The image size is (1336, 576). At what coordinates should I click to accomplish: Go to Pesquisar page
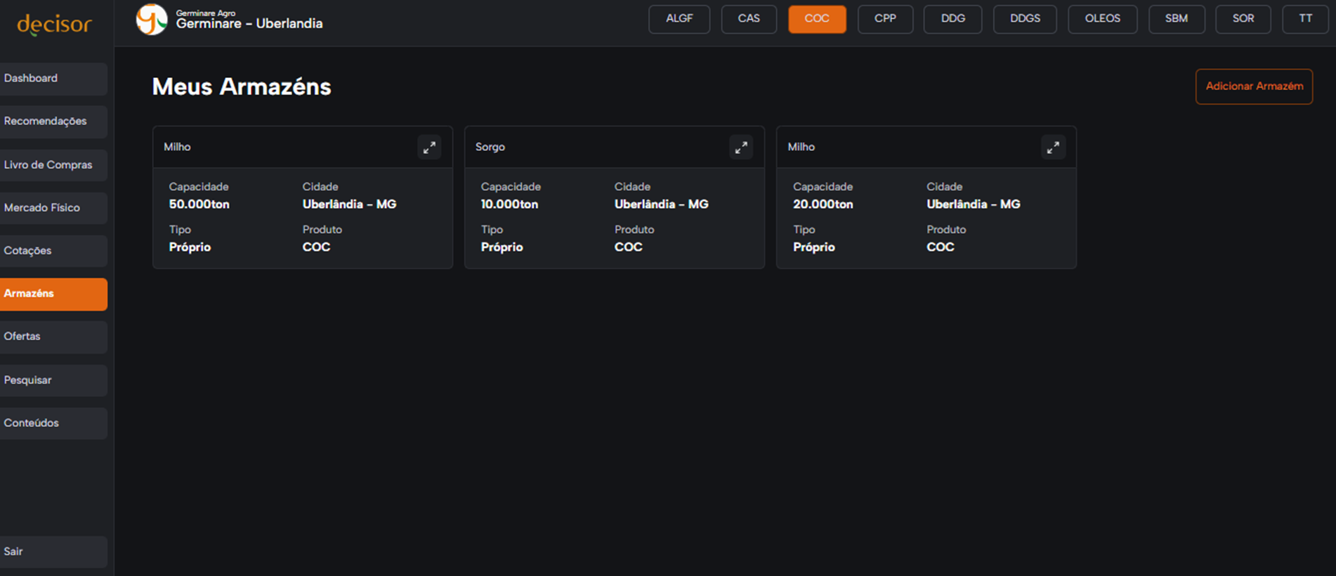click(53, 380)
